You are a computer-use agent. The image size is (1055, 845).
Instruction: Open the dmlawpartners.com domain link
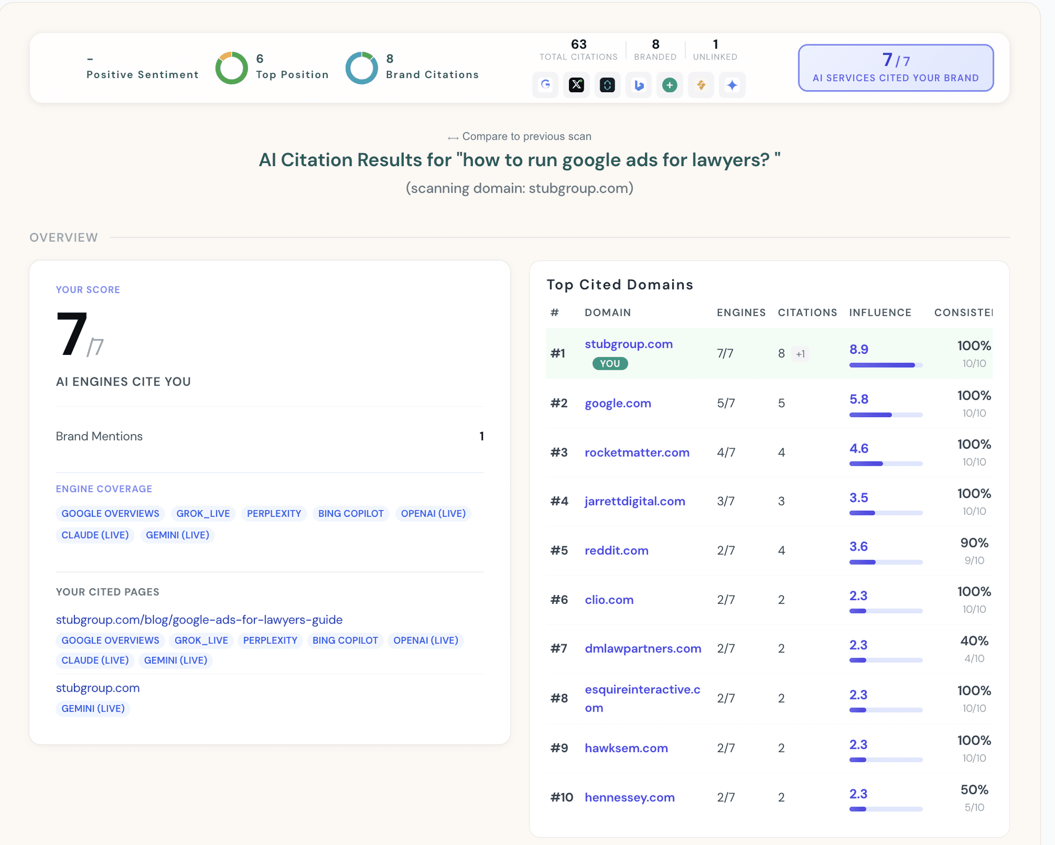click(x=643, y=648)
